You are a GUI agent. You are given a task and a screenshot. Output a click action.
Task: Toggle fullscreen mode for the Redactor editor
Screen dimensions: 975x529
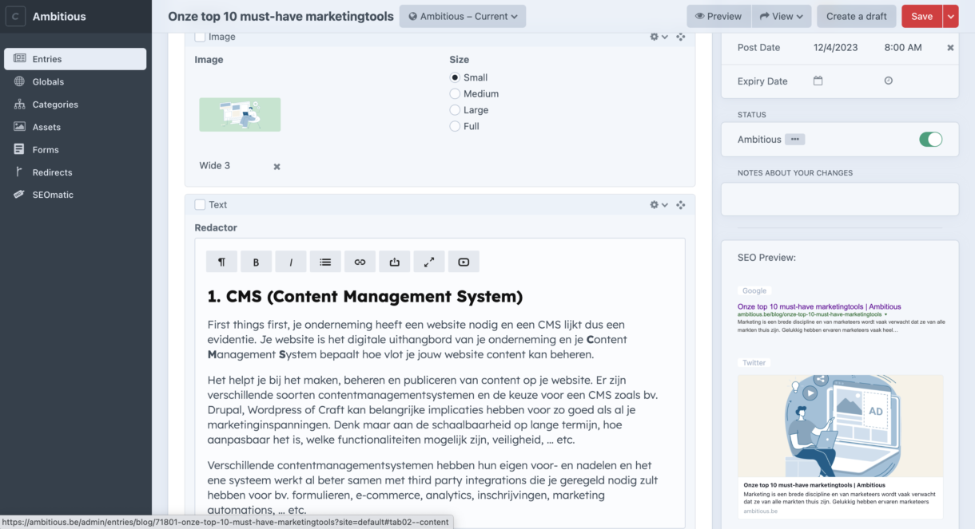(x=428, y=261)
